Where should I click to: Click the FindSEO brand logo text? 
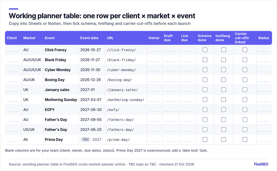[x=261, y=164]
